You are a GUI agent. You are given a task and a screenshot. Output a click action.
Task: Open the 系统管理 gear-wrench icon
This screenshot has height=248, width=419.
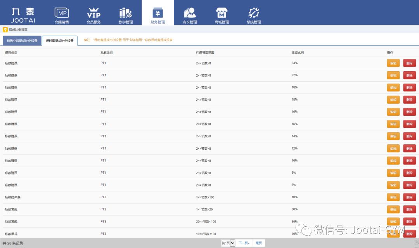tap(254, 13)
